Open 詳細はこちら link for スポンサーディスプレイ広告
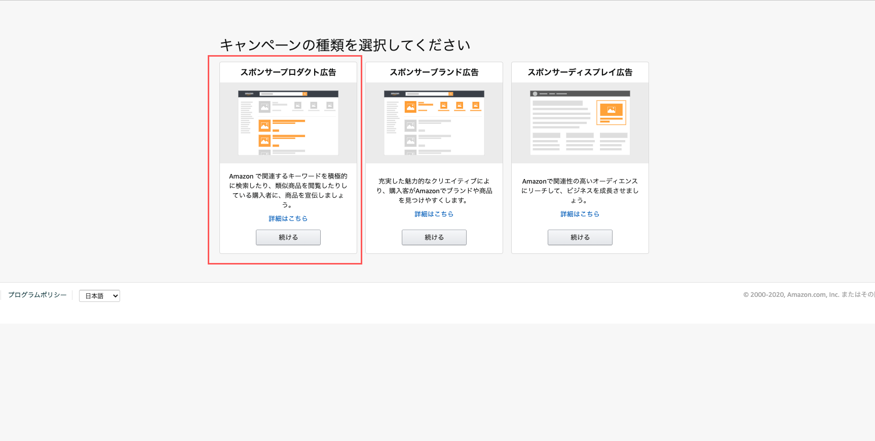 [x=580, y=214]
